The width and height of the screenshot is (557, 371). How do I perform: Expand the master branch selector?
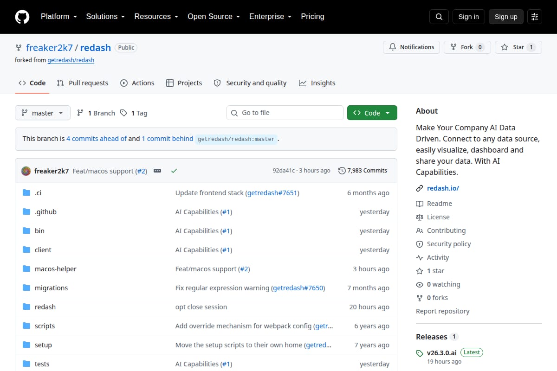(43, 113)
